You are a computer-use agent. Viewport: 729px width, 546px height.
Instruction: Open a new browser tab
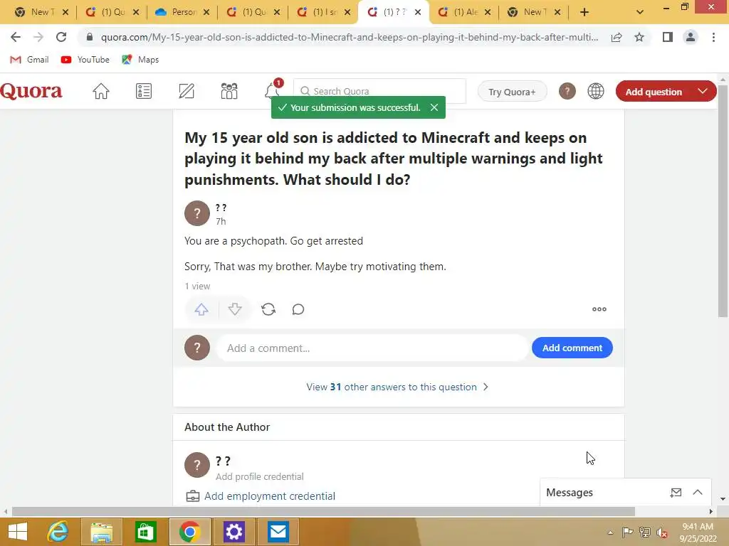click(x=584, y=12)
